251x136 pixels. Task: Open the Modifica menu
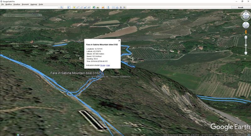pyautogui.click(x=8, y=4)
